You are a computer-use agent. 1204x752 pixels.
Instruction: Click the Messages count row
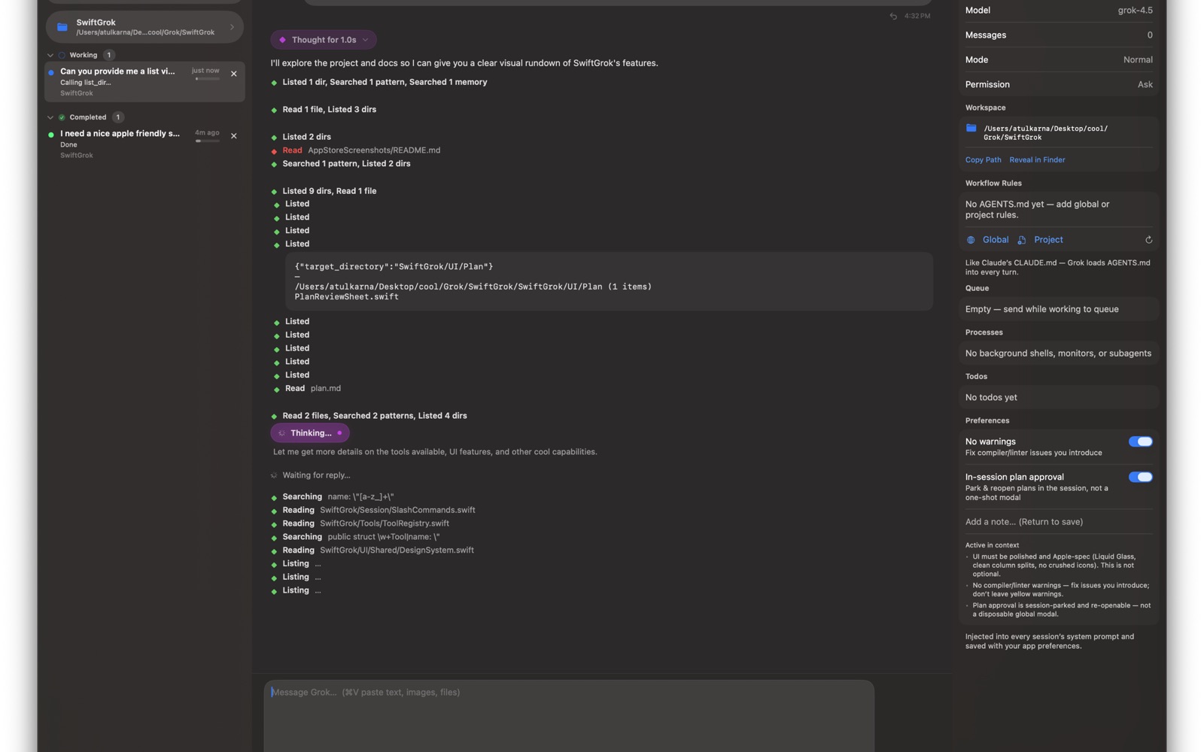coord(1059,35)
